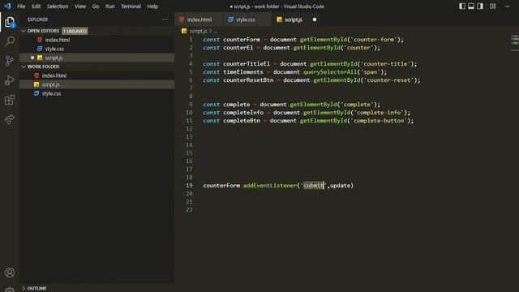Open Customize Layout icon
Image resolution: width=519 pixels, height=292 pixels.
pyautogui.click(x=493, y=6)
